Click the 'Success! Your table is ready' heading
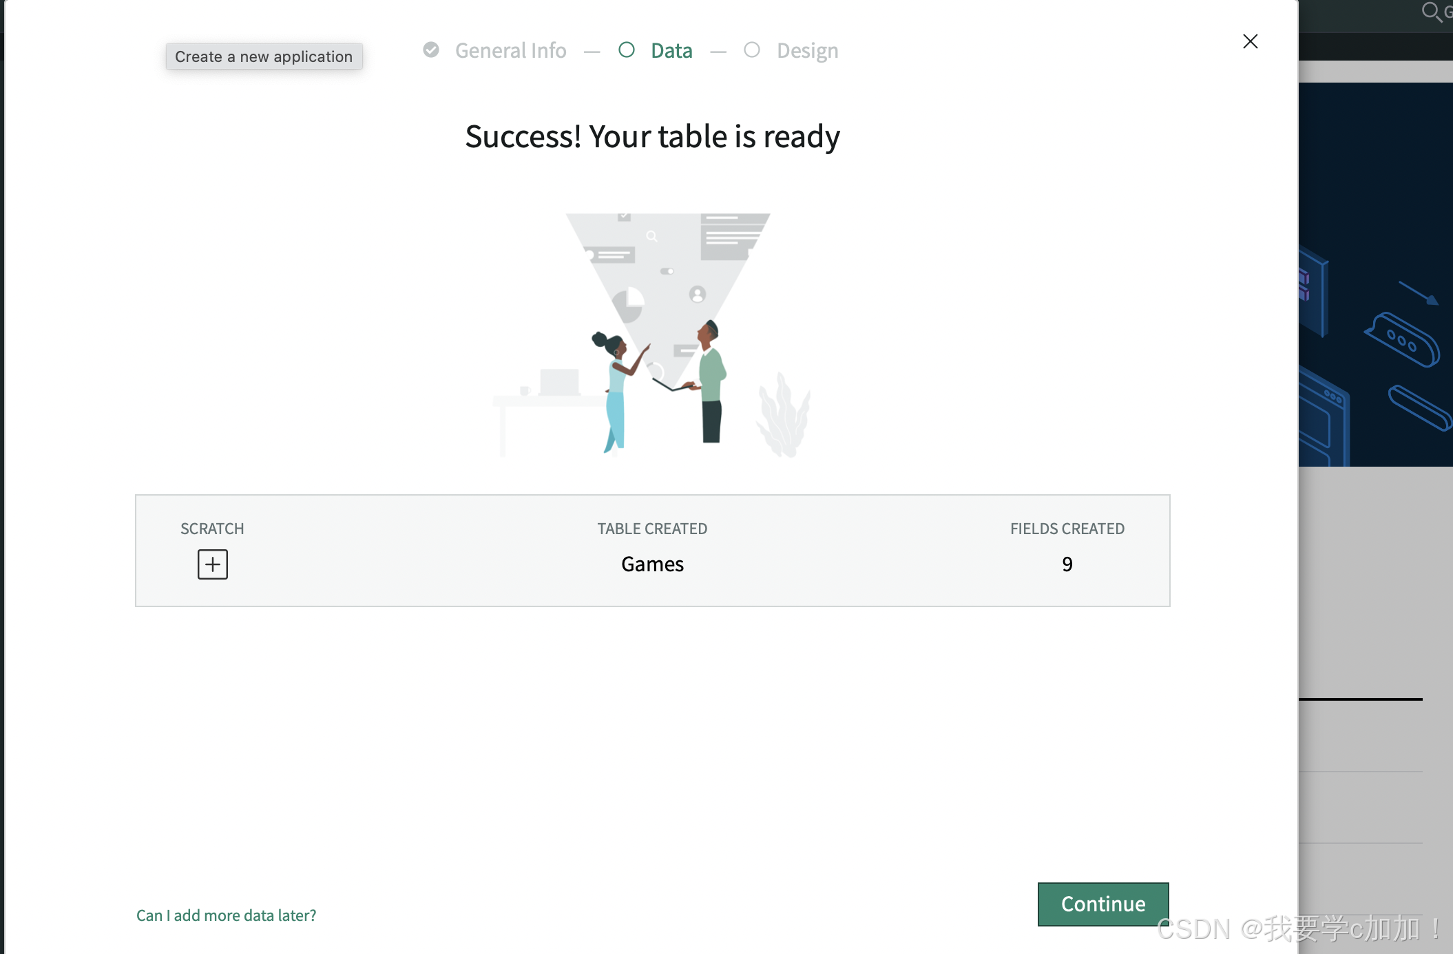Screen dimensions: 1453x954 click(652, 136)
